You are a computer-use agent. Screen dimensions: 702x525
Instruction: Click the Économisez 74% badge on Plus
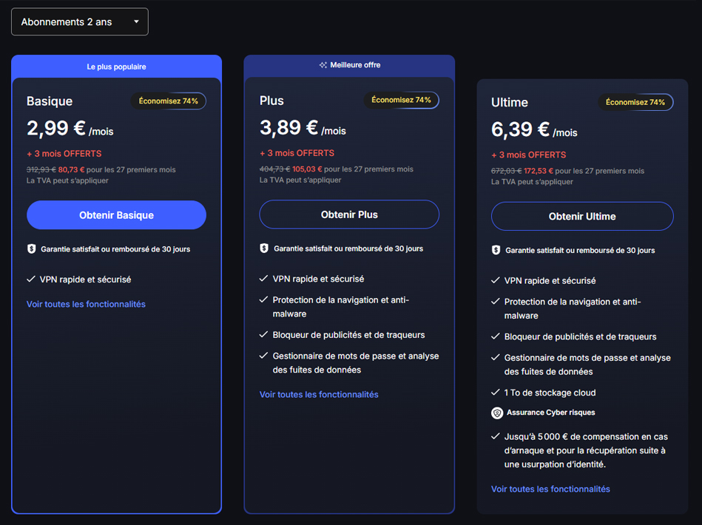point(401,100)
